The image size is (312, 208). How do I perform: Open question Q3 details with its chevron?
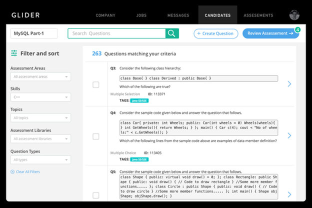tap(289, 84)
